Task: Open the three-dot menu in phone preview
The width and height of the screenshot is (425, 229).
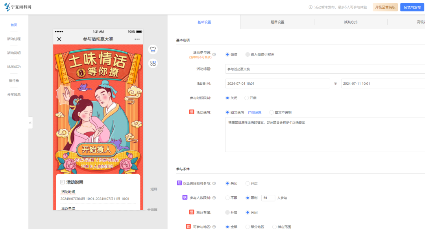Action: tap(137, 39)
